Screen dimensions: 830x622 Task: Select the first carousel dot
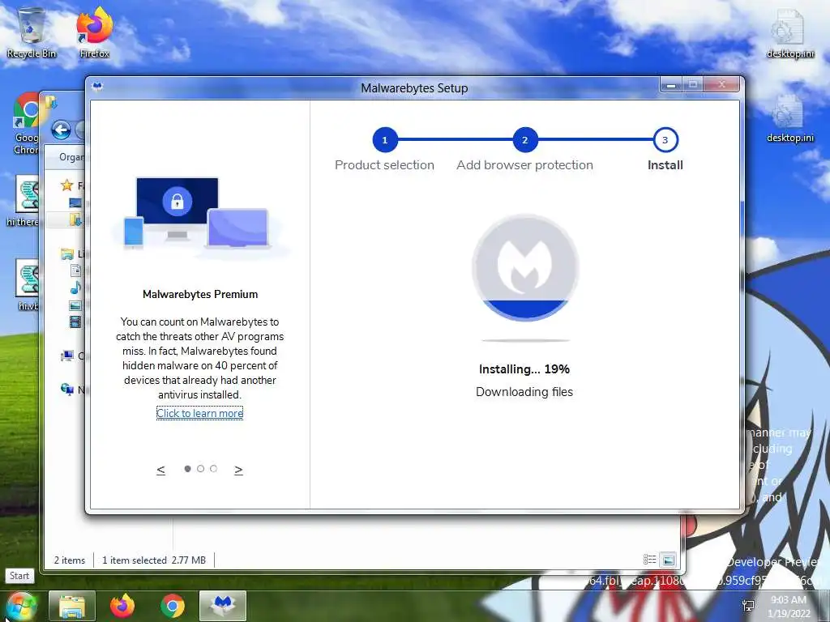[x=187, y=469]
